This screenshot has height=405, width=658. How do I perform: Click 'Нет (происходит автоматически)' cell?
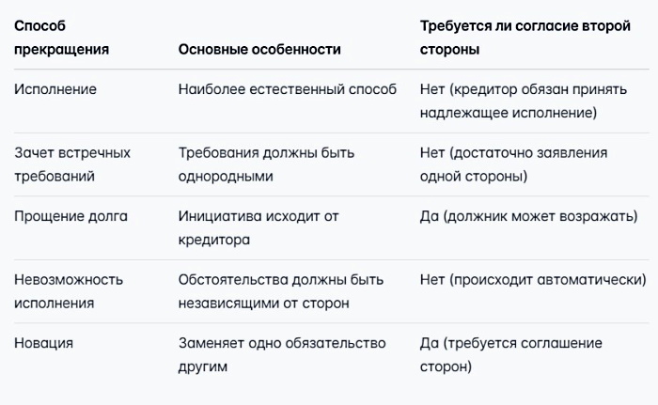(x=533, y=279)
